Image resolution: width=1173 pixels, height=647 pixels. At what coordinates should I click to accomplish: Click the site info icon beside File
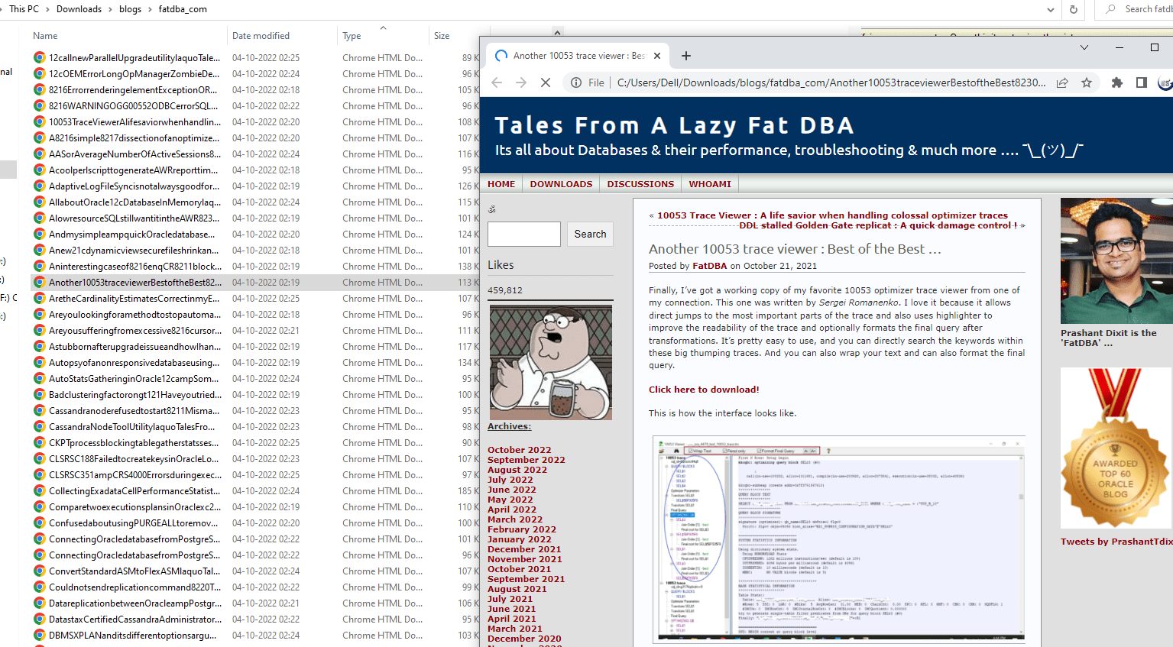point(576,82)
